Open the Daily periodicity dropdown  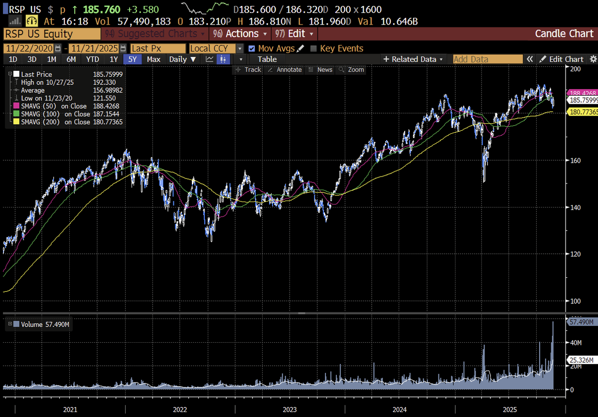pyautogui.click(x=182, y=59)
